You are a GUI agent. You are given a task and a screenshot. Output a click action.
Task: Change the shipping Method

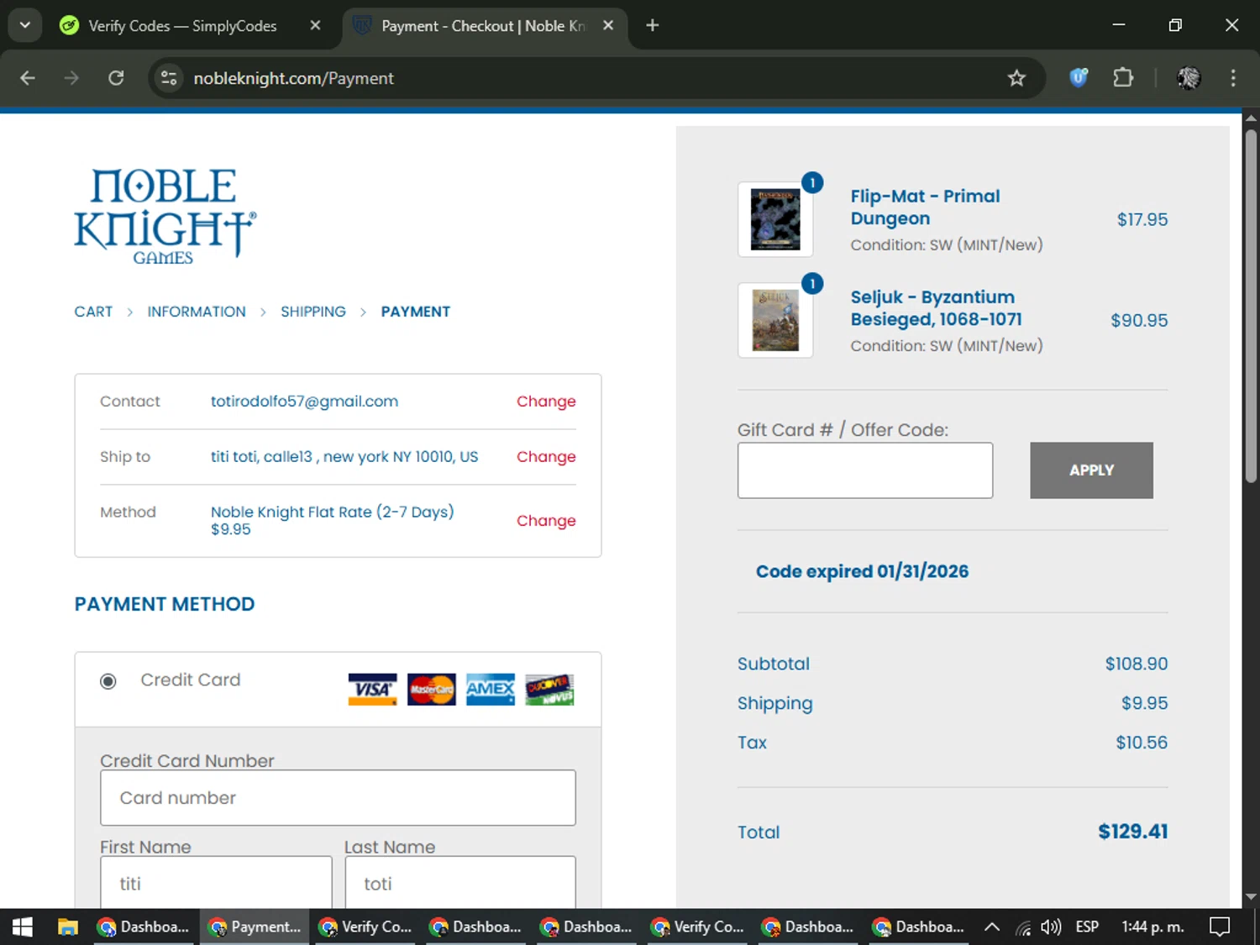(x=546, y=521)
